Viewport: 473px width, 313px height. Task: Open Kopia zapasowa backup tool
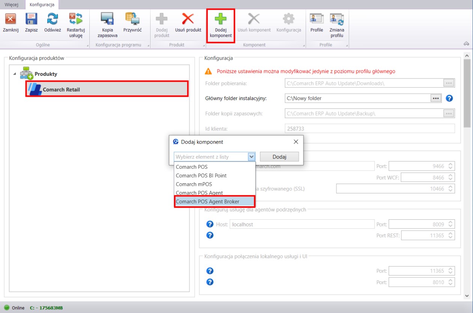click(x=107, y=19)
